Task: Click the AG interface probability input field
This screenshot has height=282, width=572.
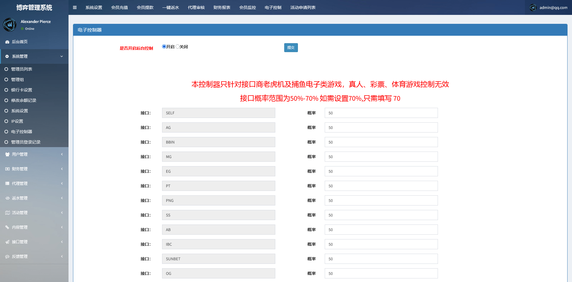Action: coord(381,127)
